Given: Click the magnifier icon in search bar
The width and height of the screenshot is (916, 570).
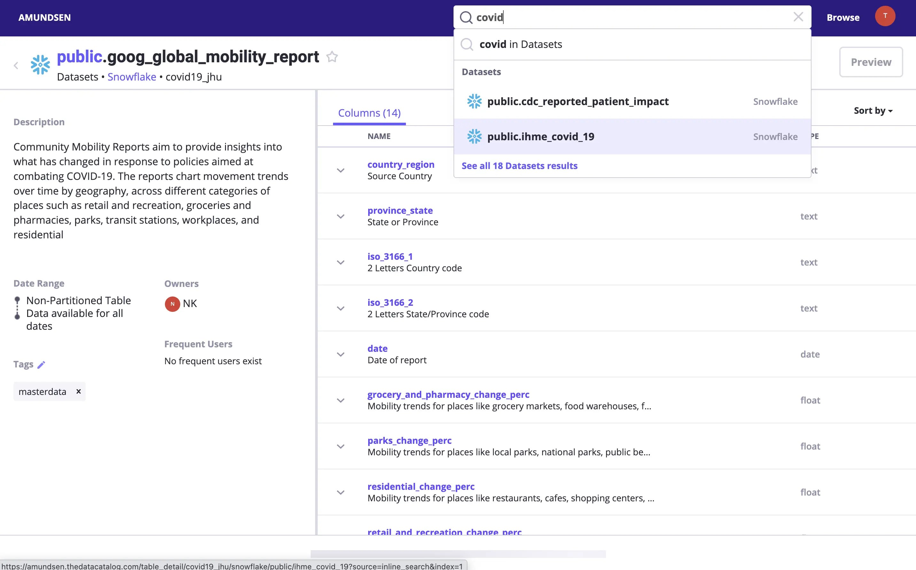Looking at the screenshot, I should point(466,17).
